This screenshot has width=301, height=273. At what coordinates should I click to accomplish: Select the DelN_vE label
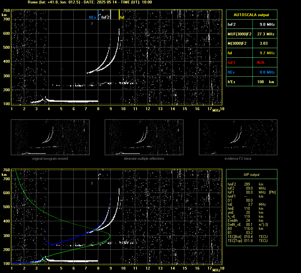click(x=234, y=225)
